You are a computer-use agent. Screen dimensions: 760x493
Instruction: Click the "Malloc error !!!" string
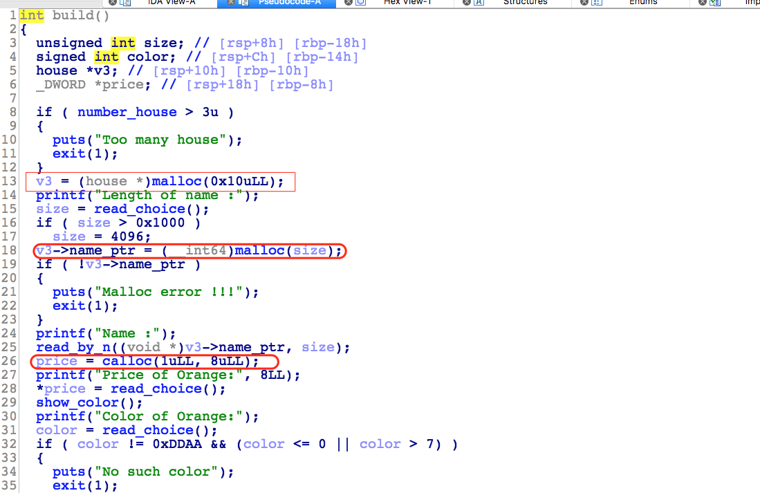(x=173, y=292)
